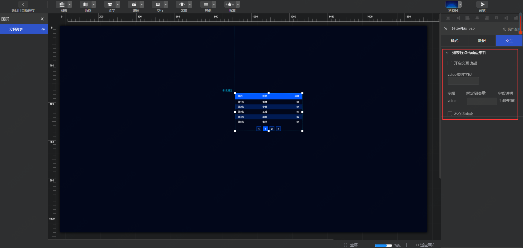Click the 操作说明 link text
523x248 pixels.
point(513,29)
